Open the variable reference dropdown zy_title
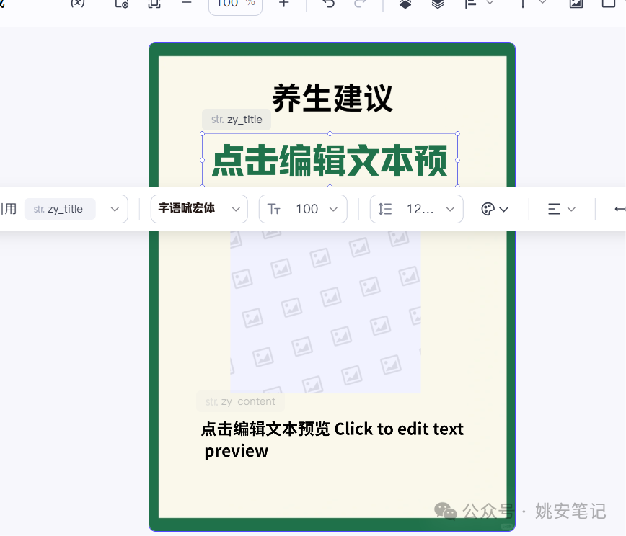Screen dimensions: 626x536 64,209
